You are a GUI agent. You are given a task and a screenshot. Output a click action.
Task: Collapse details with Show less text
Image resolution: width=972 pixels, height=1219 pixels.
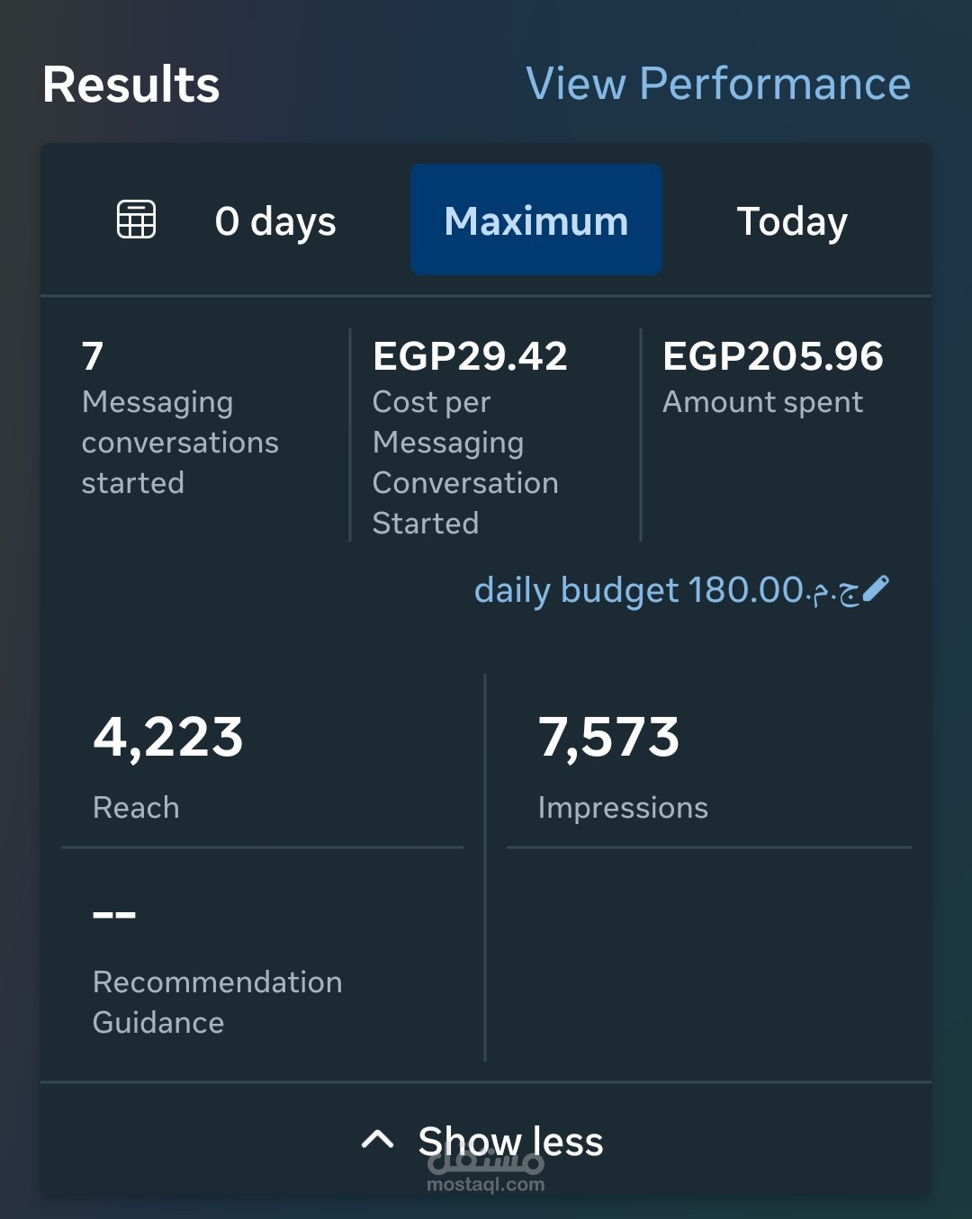click(510, 1141)
